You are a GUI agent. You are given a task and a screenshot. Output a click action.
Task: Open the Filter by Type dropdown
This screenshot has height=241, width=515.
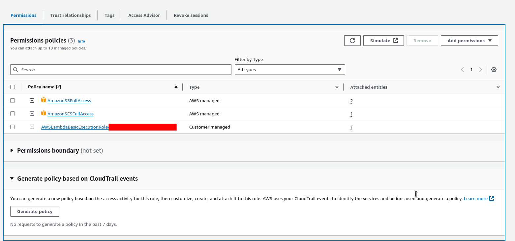point(290,70)
